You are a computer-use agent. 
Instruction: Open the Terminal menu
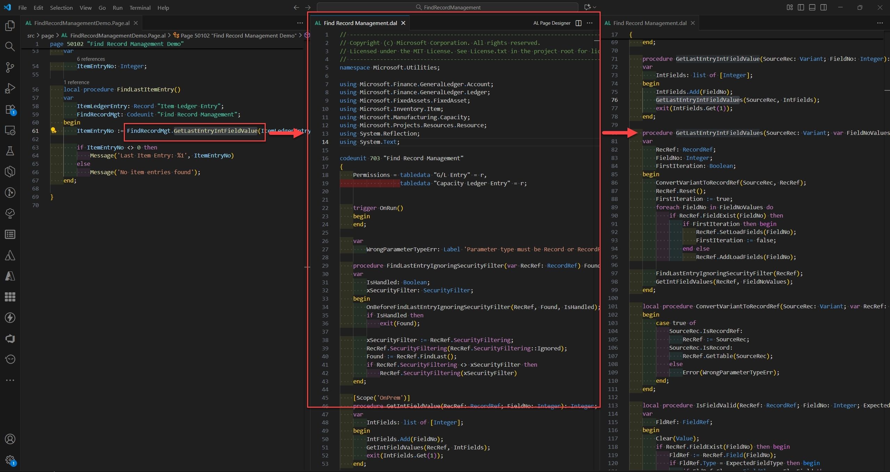(x=140, y=8)
